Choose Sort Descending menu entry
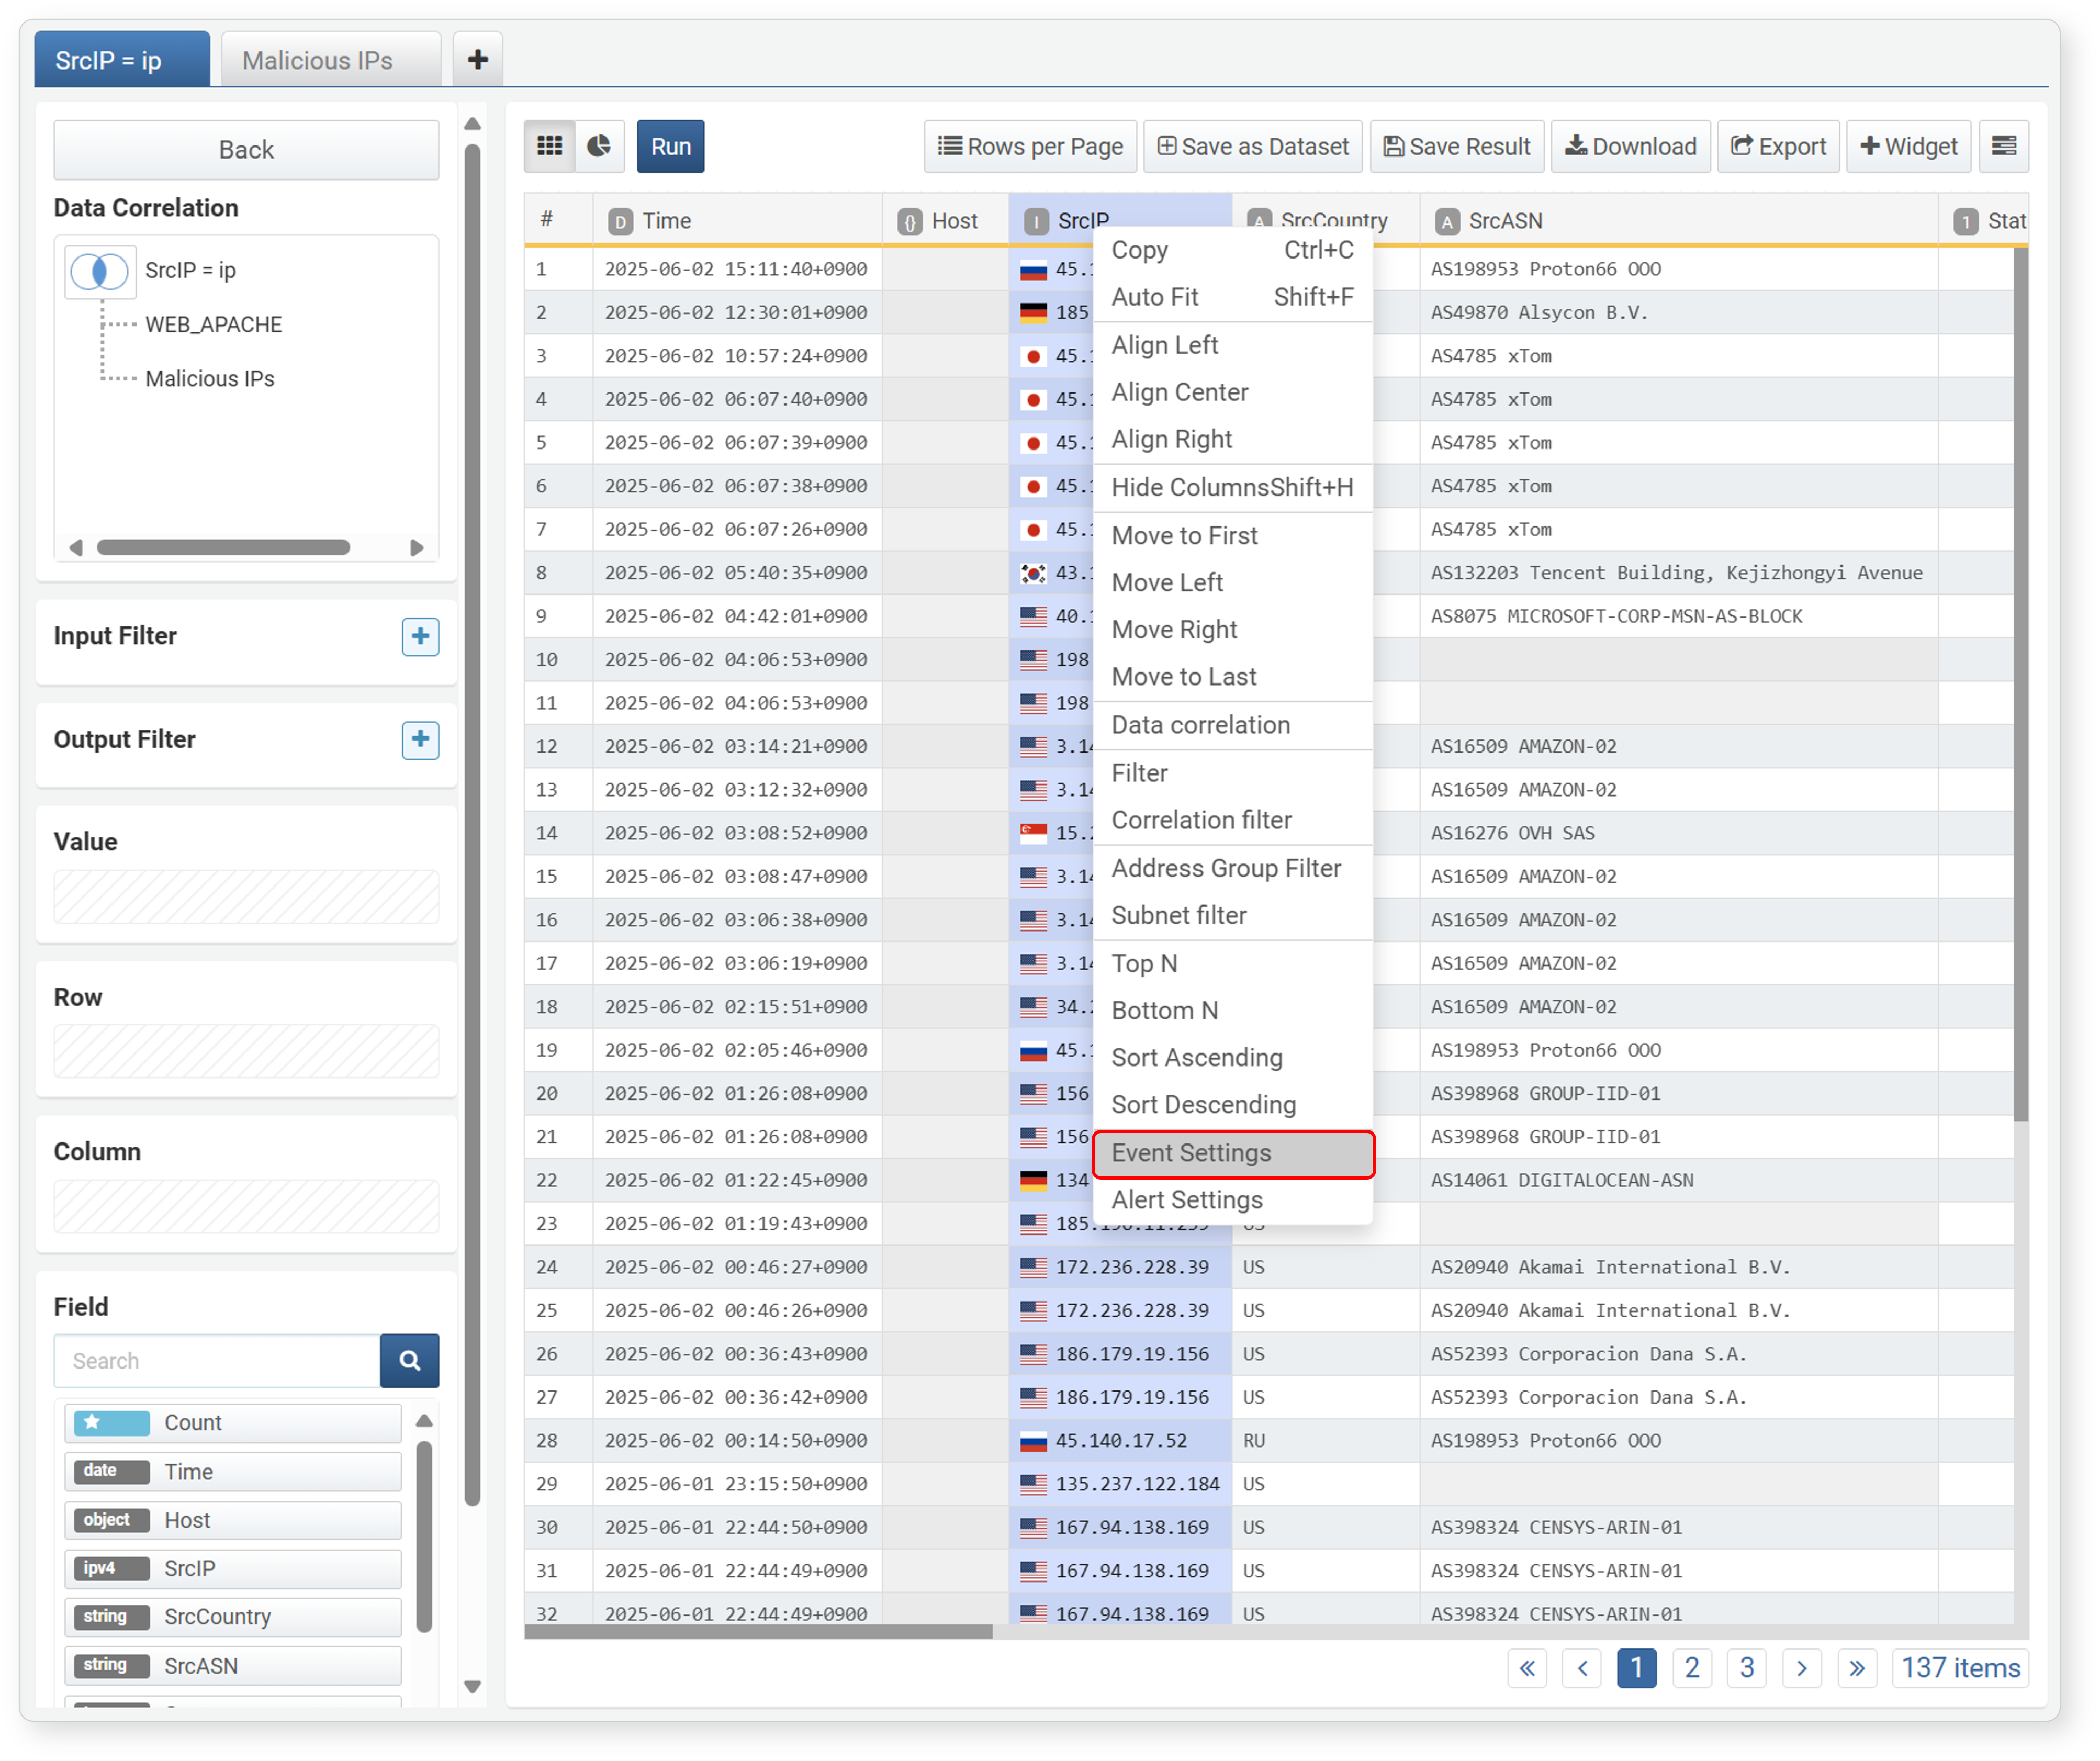Viewport: 2100px width, 1761px height. coord(1232,1105)
